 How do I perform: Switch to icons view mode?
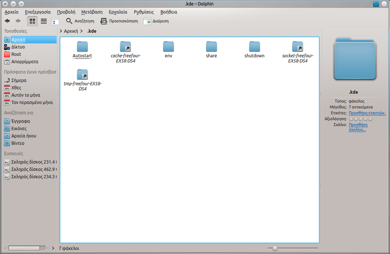32,21
